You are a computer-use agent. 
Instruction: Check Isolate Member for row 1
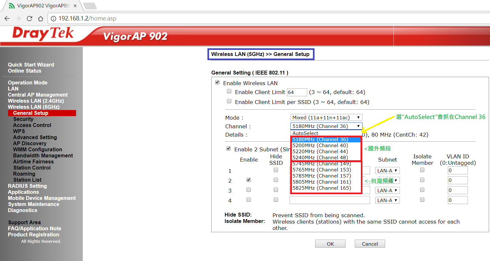coord(422,170)
